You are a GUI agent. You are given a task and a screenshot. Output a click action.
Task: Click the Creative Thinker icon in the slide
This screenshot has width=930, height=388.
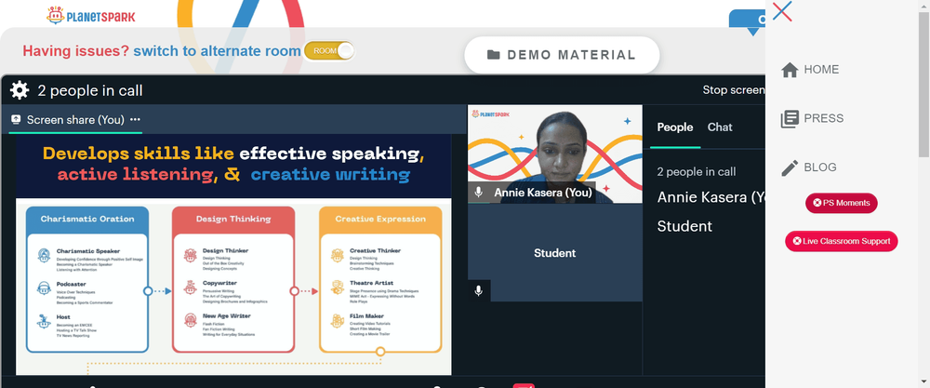point(337,256)
